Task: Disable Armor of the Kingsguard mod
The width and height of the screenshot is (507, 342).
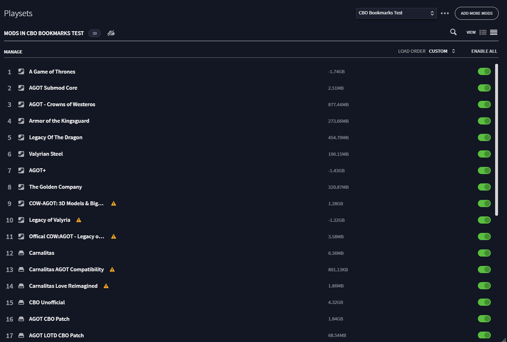Action: pos(484,121)
